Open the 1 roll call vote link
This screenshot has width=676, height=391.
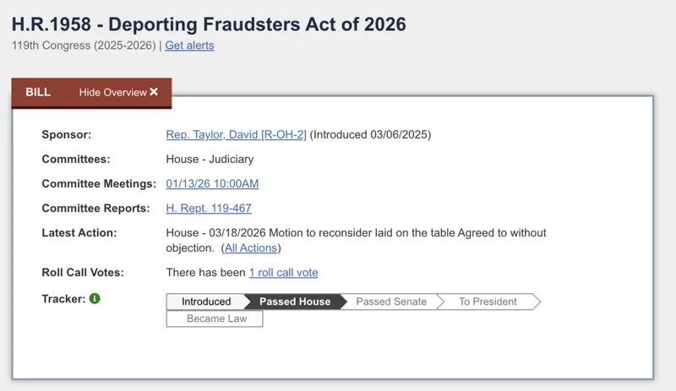(283, 272)
